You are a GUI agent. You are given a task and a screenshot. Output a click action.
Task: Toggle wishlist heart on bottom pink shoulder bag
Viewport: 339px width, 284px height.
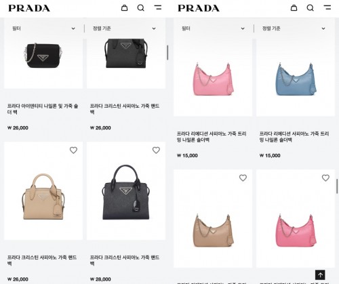(325, 178)
